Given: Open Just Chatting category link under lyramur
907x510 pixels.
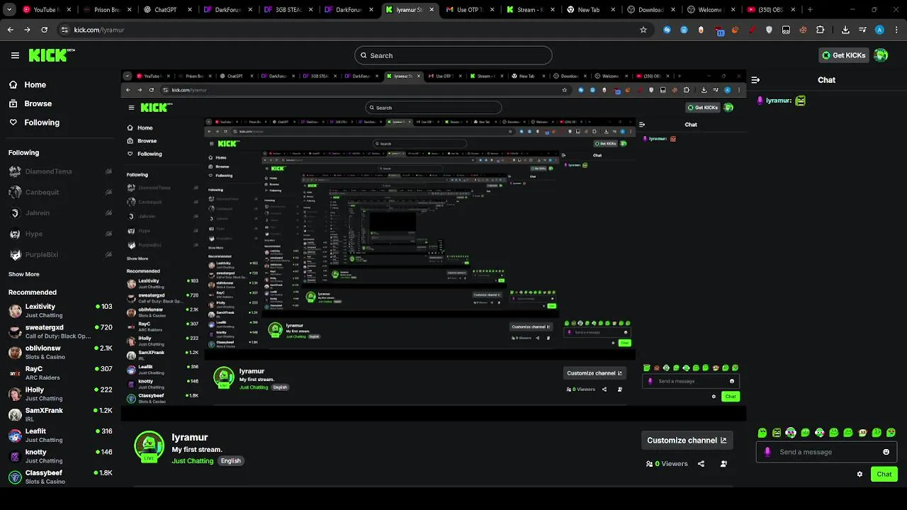Looking at the screenshot, I should click(193, 461).
